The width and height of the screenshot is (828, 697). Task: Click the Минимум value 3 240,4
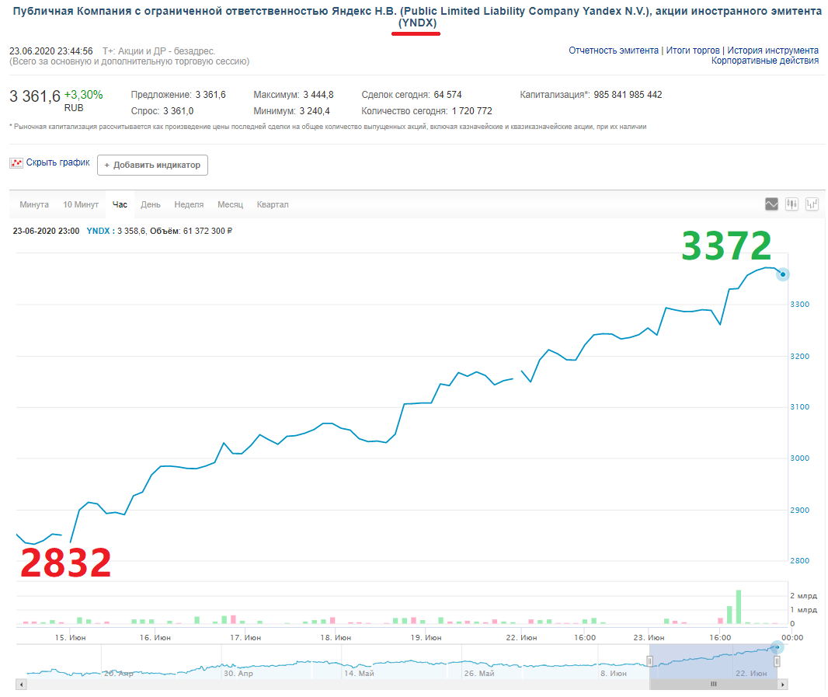pyautogui.click(x=315, y=111)
